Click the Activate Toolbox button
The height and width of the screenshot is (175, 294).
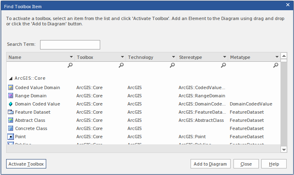tap(26, 164)
